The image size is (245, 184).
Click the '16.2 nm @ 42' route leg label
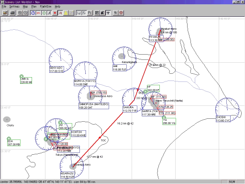point(125,123)
